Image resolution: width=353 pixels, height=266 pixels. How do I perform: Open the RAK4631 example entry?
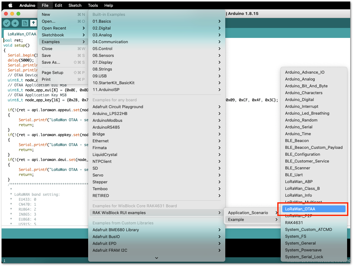tap(314, 223)
